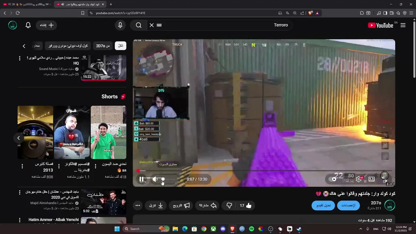Open Windows Start menu

click(x=117, y=229)
